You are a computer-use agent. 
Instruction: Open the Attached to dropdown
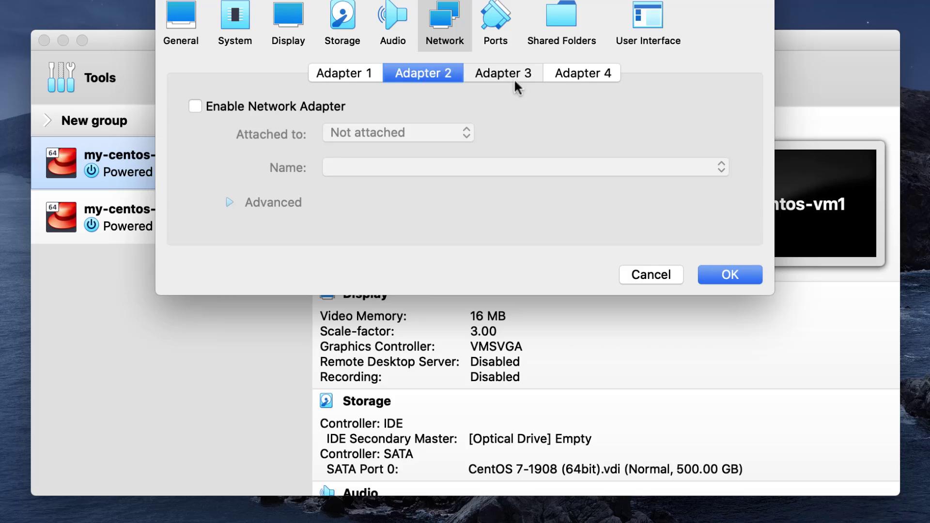[398, 133]
